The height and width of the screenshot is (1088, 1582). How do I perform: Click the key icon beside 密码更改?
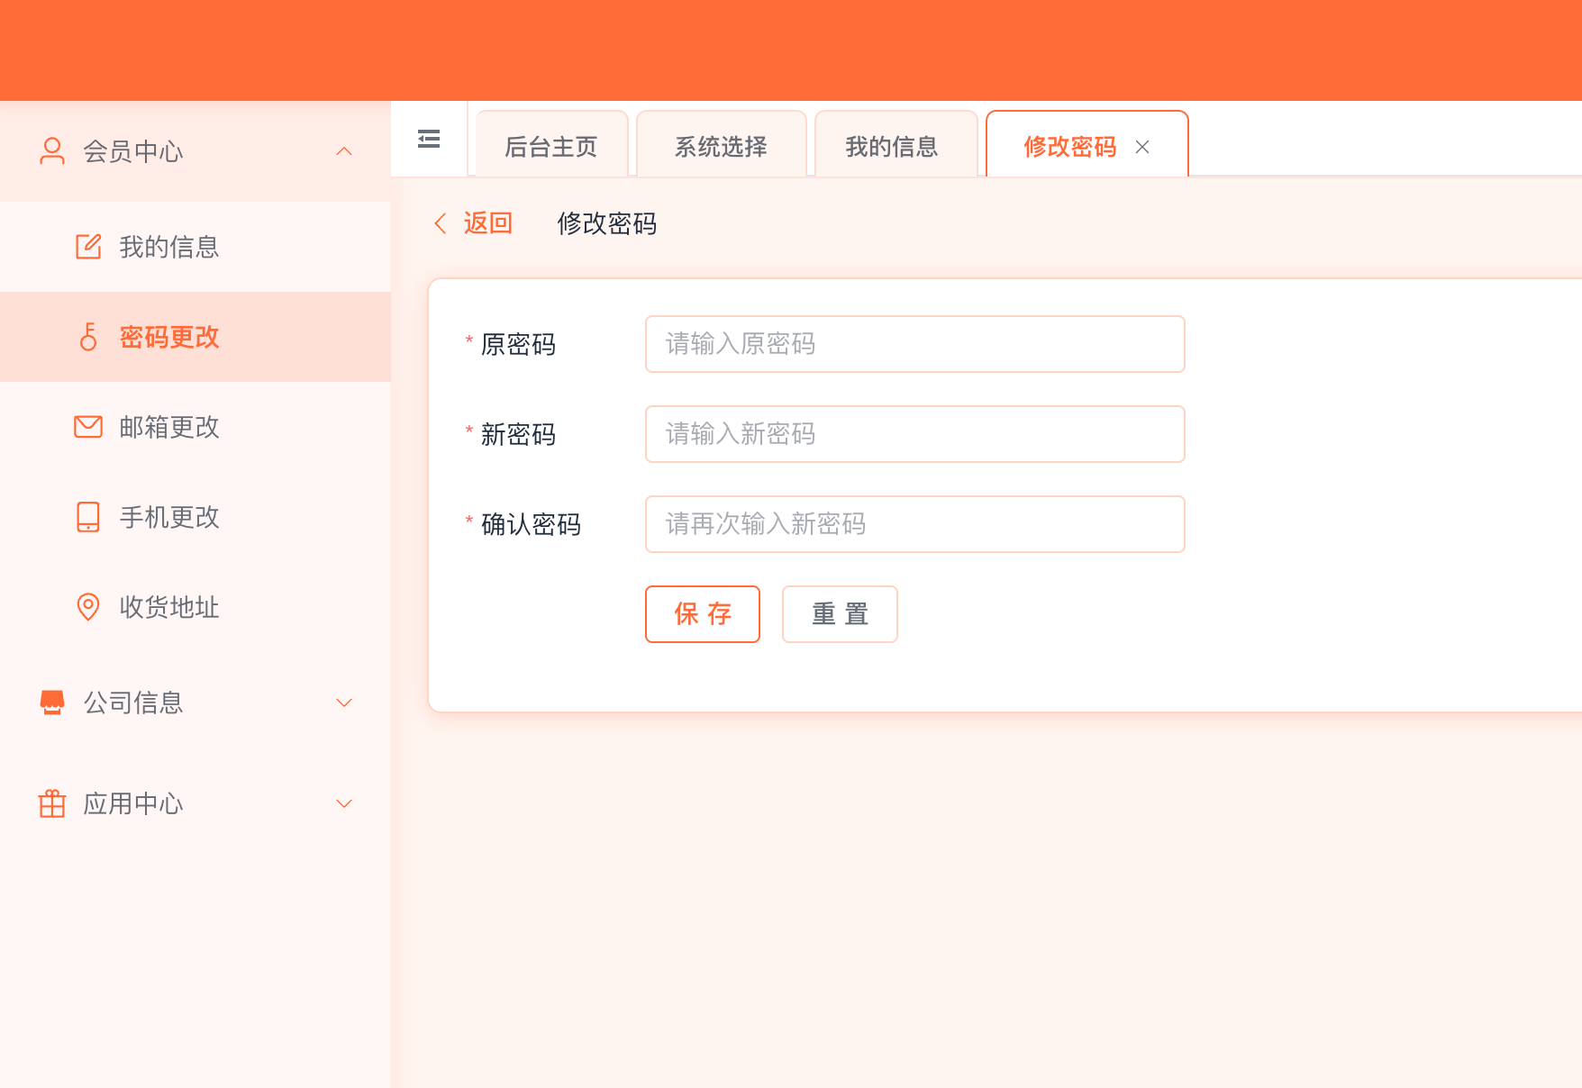tap(88, 337)
